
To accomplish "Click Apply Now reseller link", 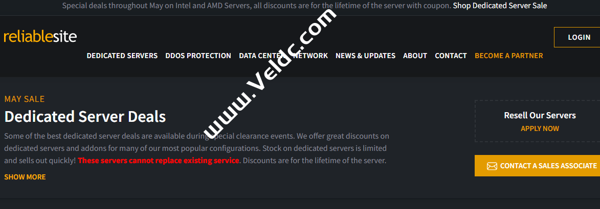I will (x=540, y=128).
